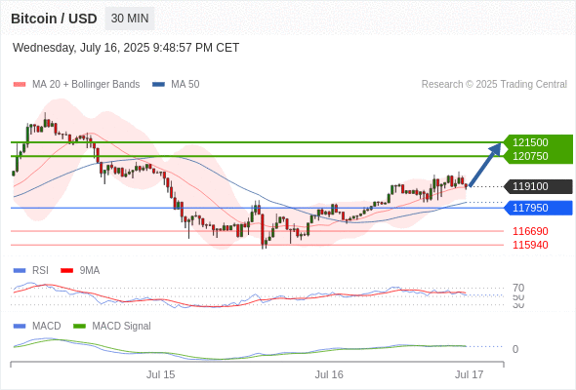Click the red 115940 support label
576x390 pixels.
point(530,245)
